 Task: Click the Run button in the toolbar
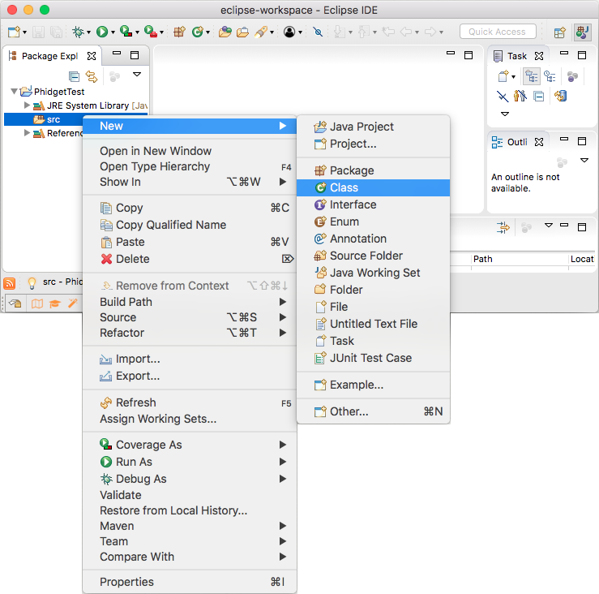point(102,32)
